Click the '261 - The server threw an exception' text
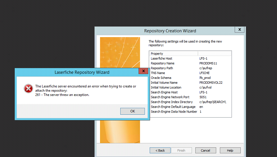Screen dimensions: 277x157 [62, 95]
